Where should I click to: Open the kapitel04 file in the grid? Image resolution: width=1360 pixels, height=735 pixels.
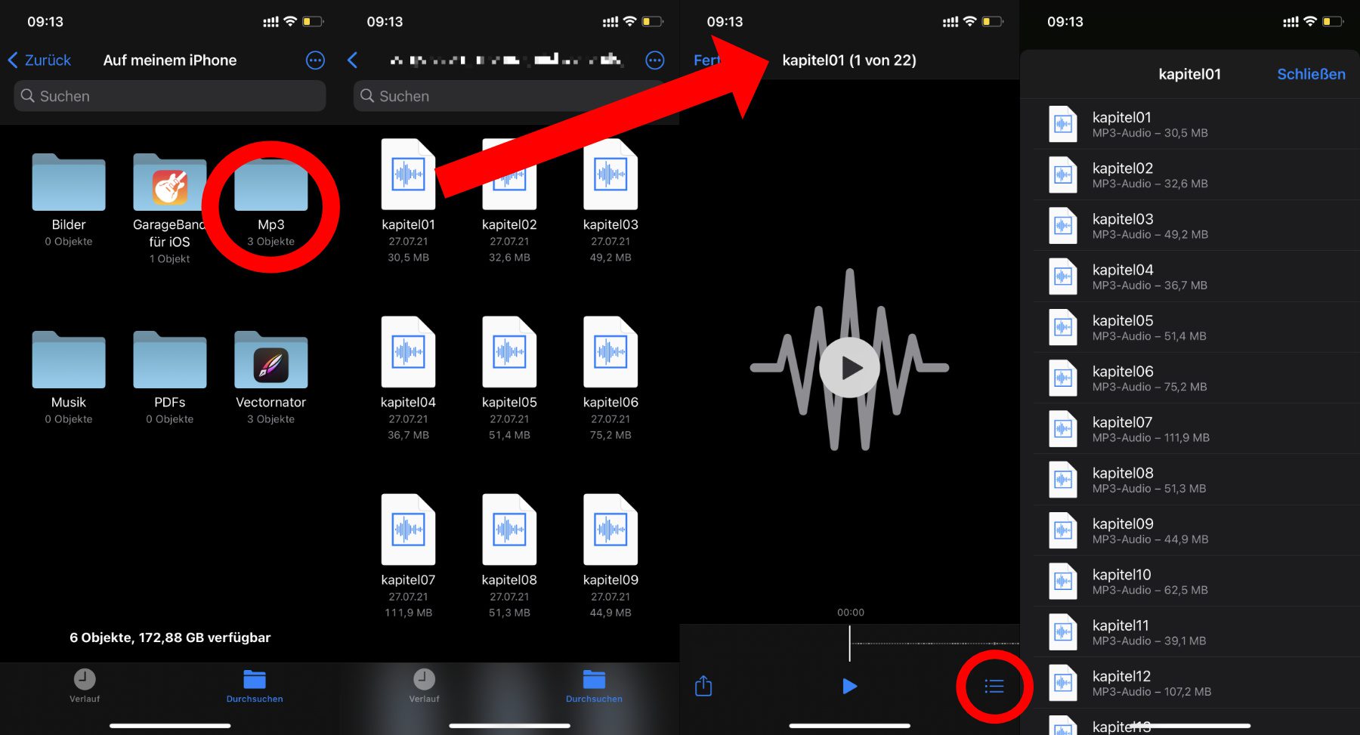[408, 352]
